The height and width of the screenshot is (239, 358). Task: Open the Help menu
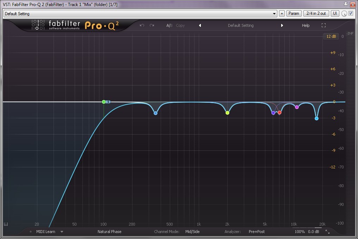click(x=306, y=25)
